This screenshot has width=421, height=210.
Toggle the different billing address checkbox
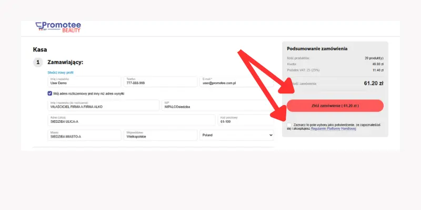(49, 93)
